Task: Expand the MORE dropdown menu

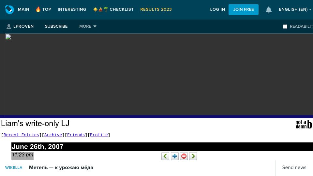Action: pyautogui.click(x=88, y=26)
